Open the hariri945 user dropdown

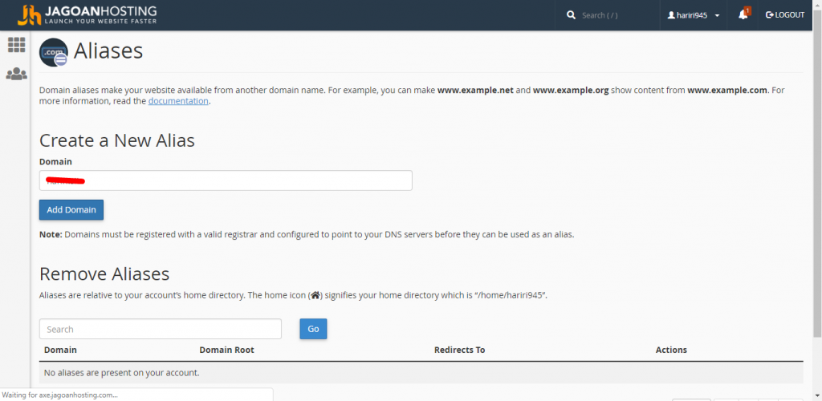pyautogui.click(x=693, y=15)
